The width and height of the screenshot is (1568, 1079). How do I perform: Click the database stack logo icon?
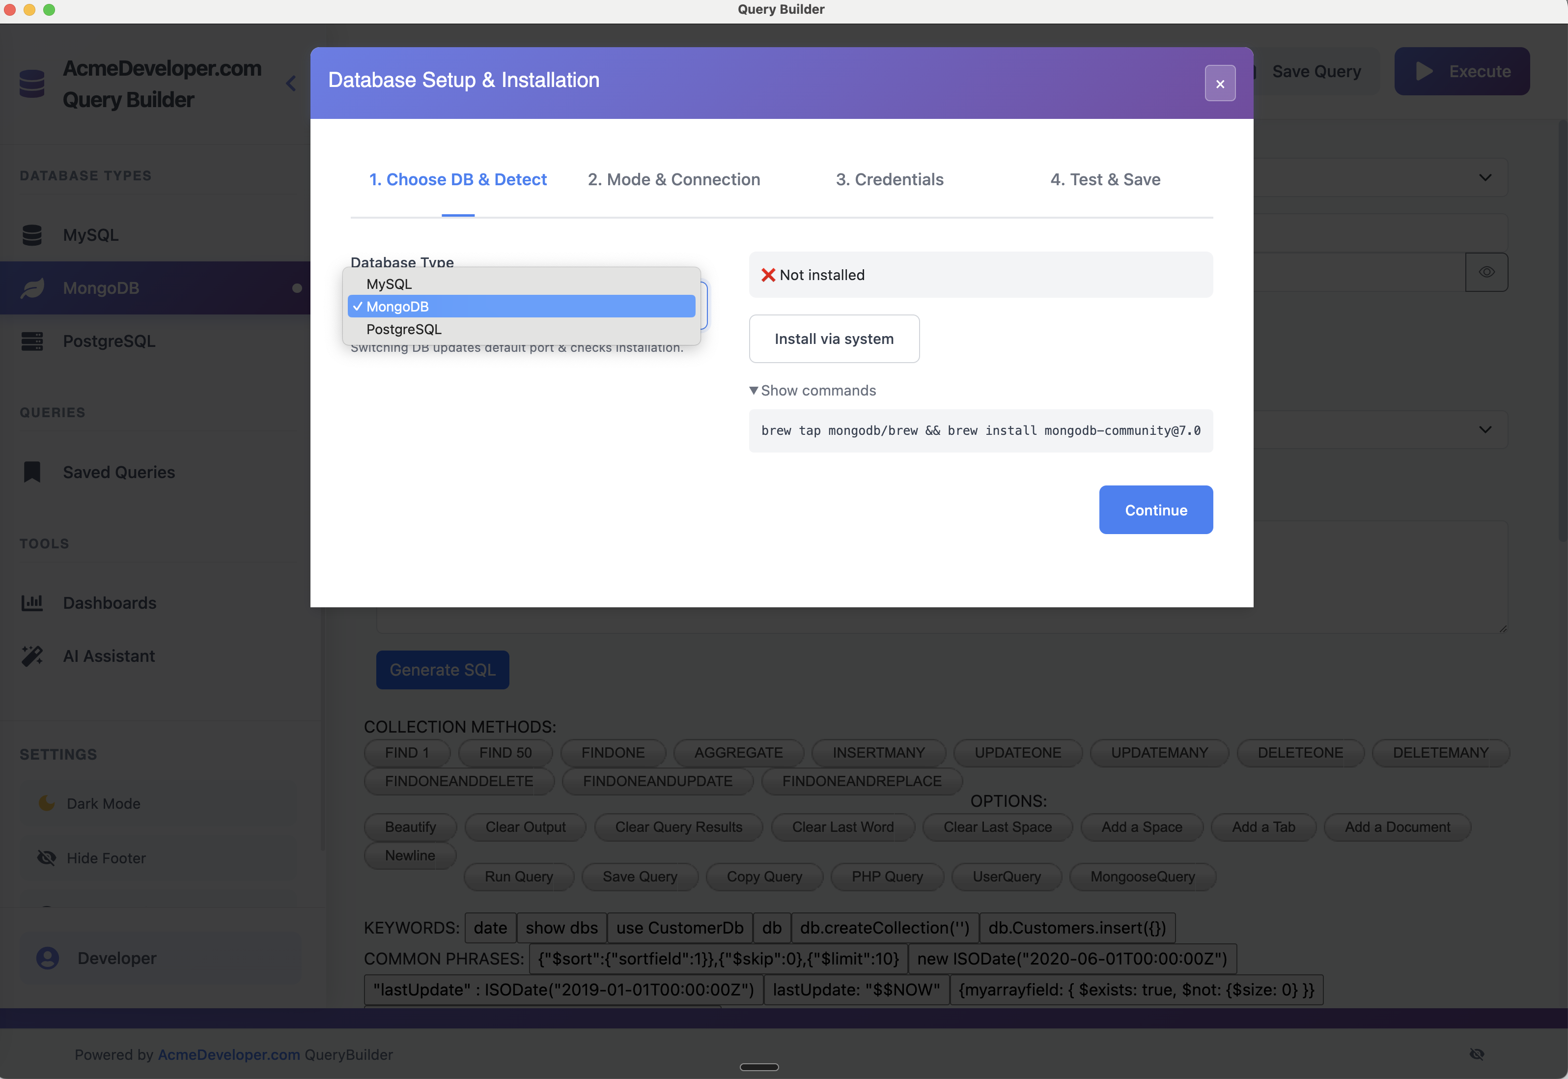32,84
